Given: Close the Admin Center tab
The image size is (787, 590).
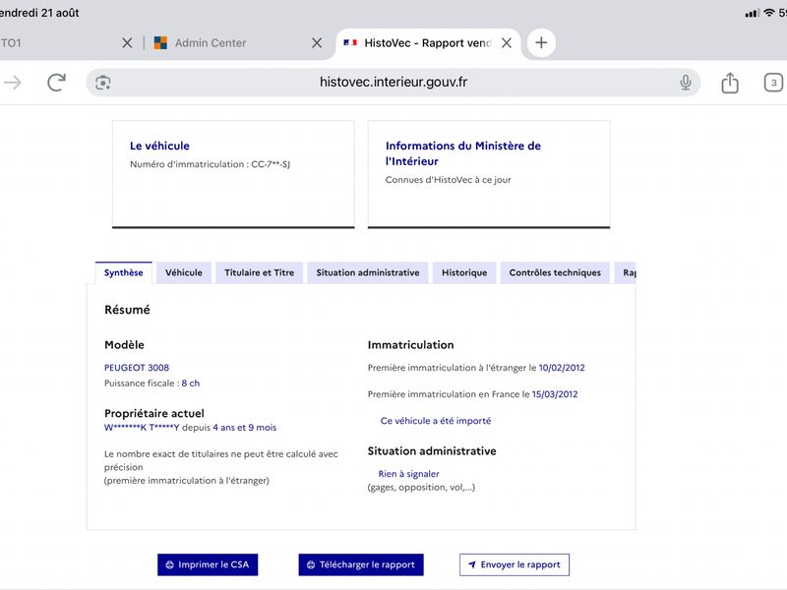Looking at the screenshot, I should (317, 43).
